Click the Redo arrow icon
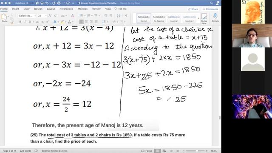 point(54,3)
